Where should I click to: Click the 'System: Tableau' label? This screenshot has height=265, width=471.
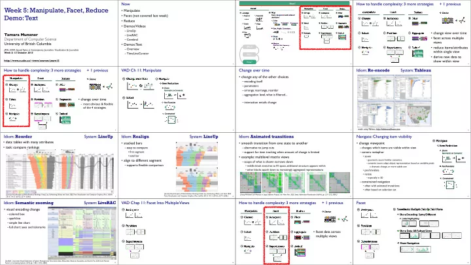tap(416, 70)
